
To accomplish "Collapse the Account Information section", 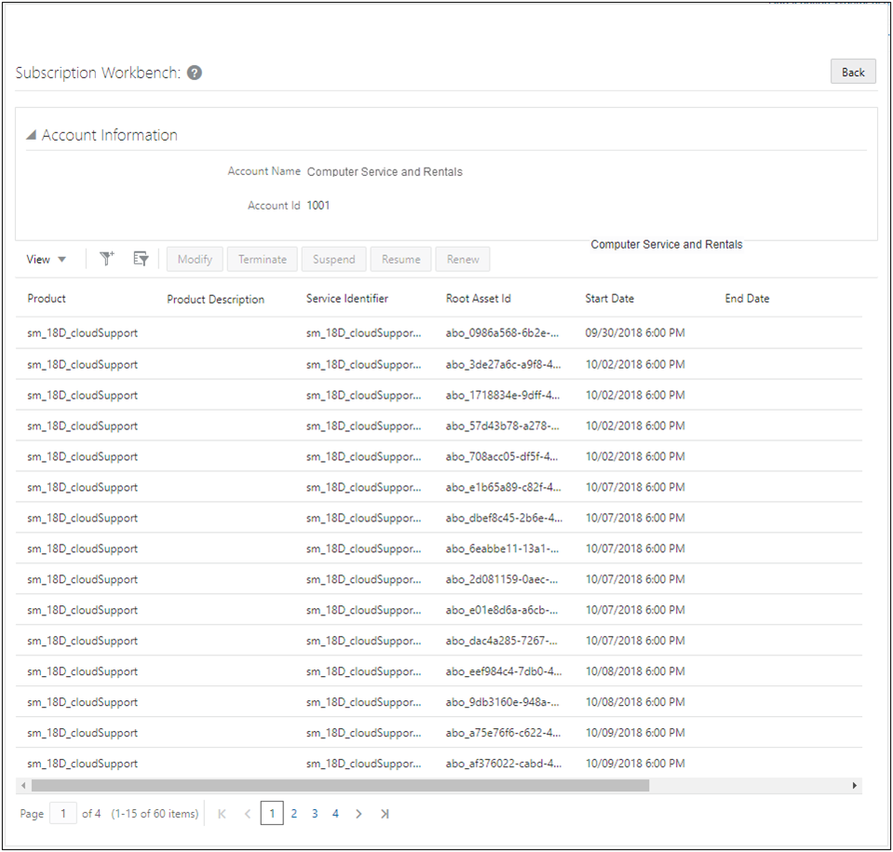I will pos(30,134).
